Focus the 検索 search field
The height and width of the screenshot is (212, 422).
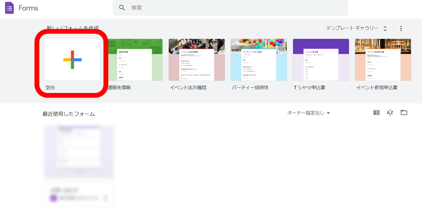point(230,8)
